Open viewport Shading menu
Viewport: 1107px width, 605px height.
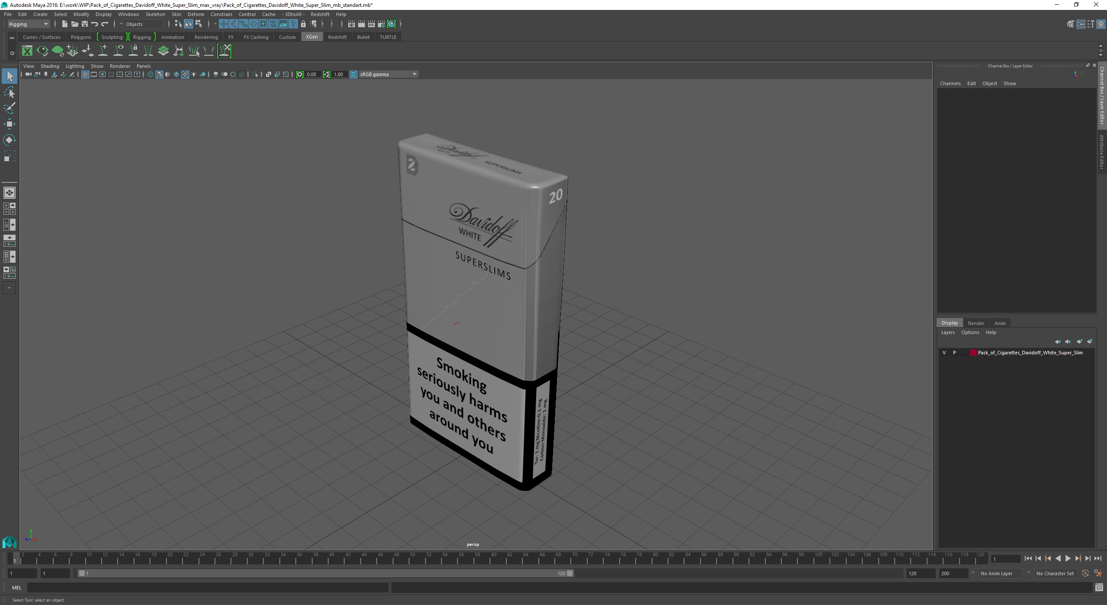[50, 66]
